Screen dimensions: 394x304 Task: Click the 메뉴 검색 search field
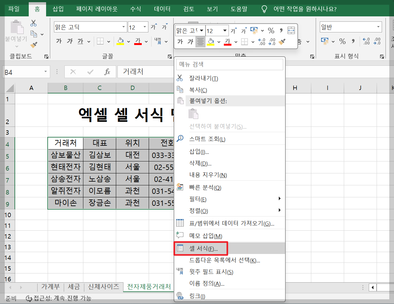[230, 64]
